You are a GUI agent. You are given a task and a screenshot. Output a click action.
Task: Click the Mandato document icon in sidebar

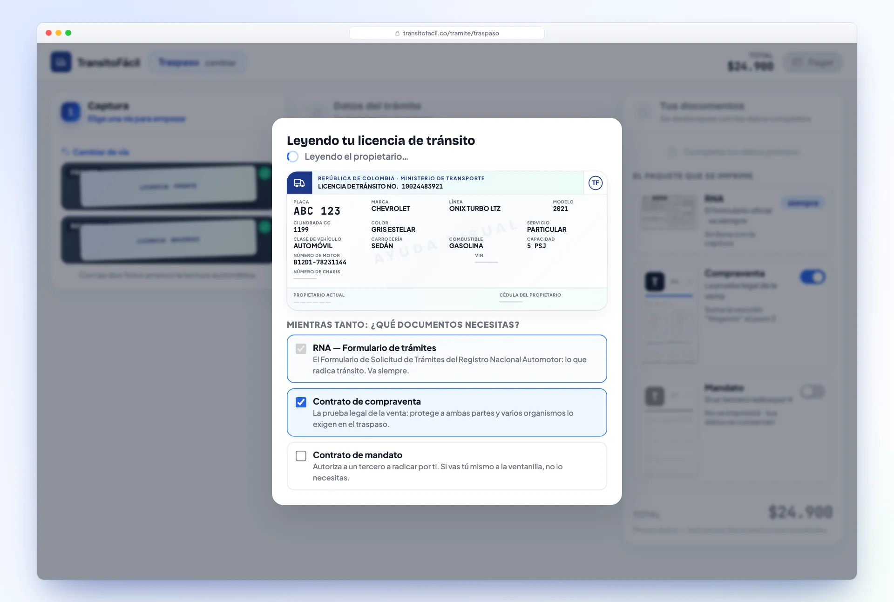[655, 396]
